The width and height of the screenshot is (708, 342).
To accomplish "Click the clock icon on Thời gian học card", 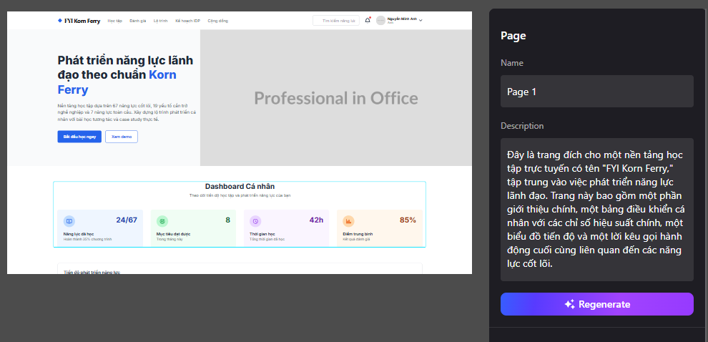I will [255, 221].
